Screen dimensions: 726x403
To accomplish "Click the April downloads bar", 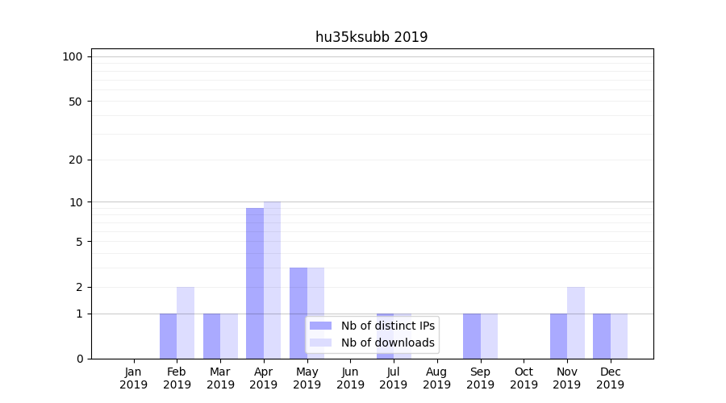I will (272, 280).
